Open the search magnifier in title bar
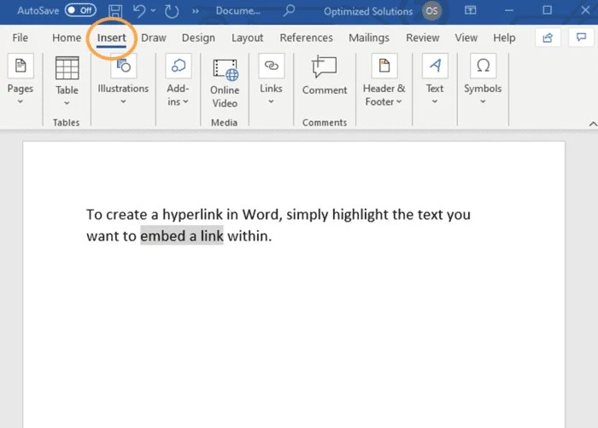 tap(289, 10)
